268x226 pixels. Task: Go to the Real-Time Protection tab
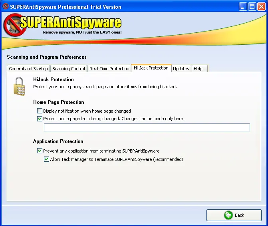(x=109, y=69)
